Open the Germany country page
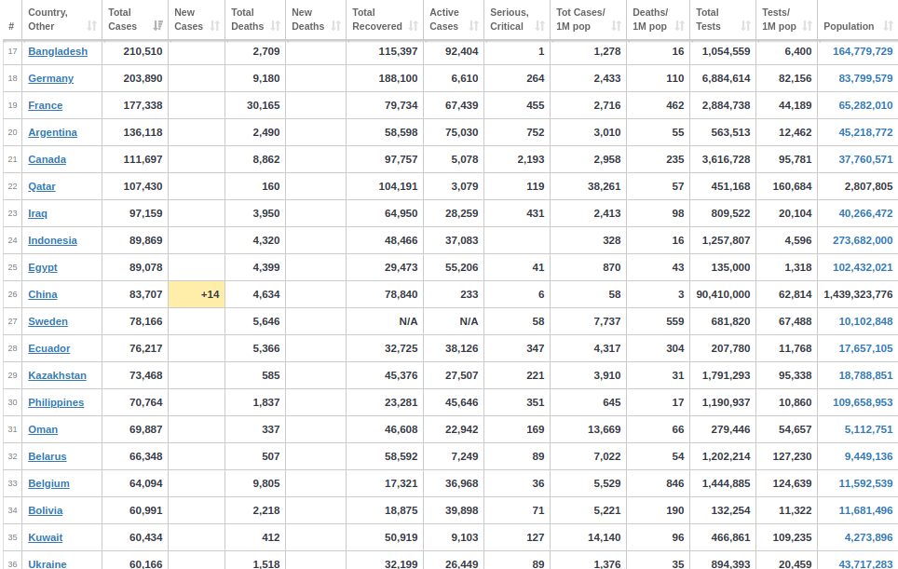 [51, 78]
